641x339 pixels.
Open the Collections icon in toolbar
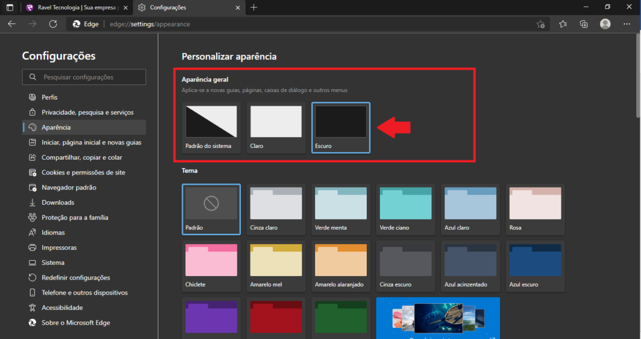tap(584, 24)
